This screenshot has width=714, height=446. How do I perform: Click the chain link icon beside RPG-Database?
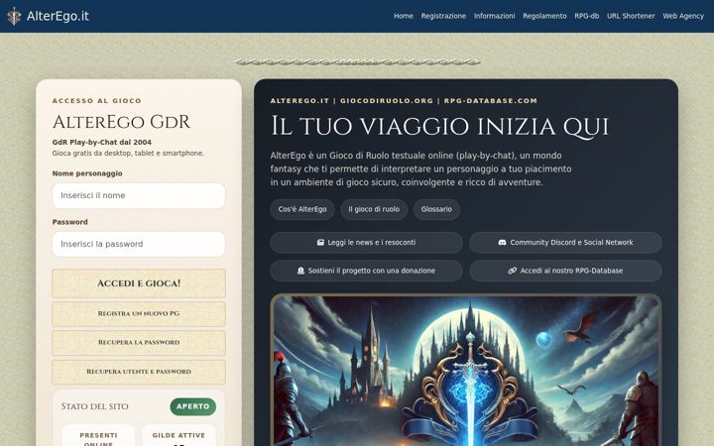[x=513, y=271]
